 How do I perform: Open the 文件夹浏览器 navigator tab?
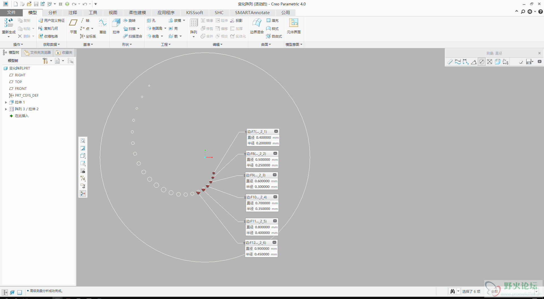point(37,53)
